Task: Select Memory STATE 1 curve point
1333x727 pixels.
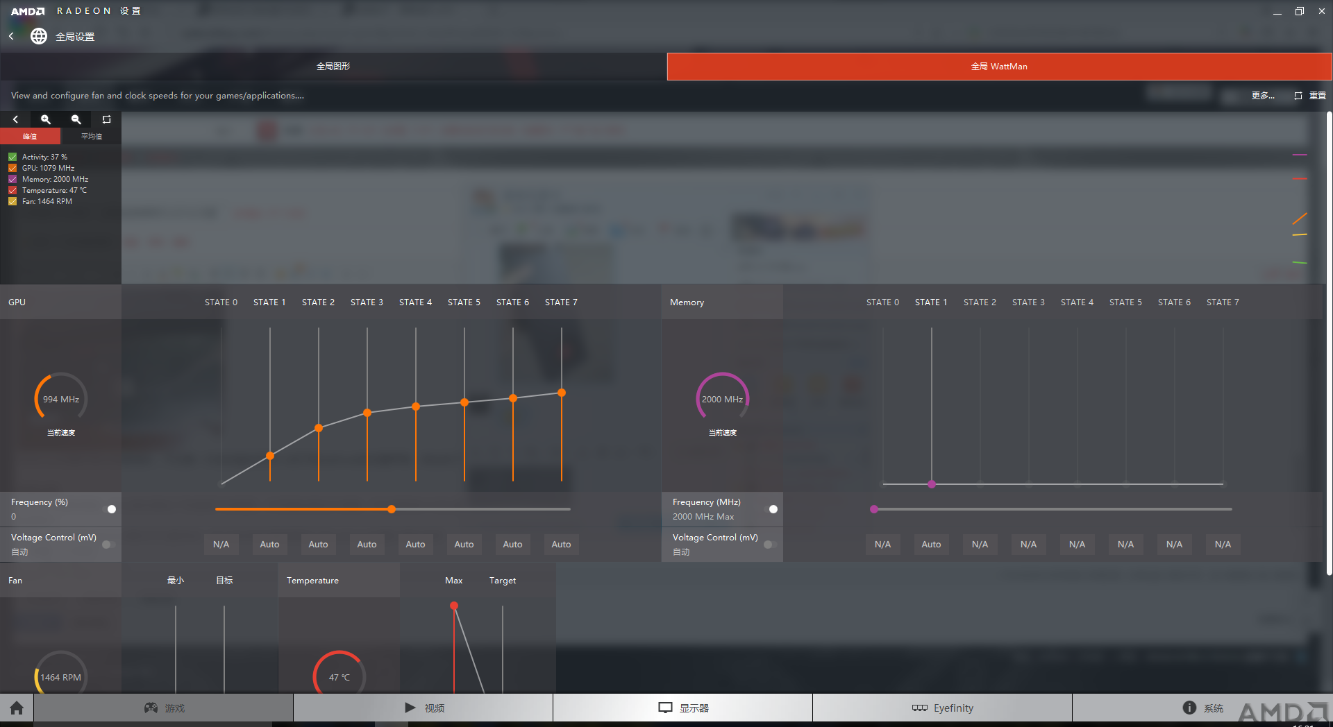Action: (x=932, y=484)
